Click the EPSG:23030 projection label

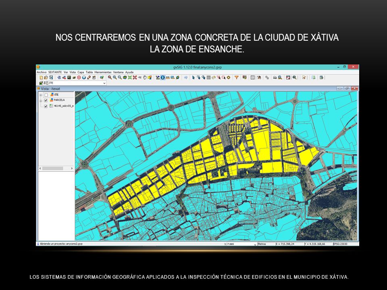click(x=340, y=244)
